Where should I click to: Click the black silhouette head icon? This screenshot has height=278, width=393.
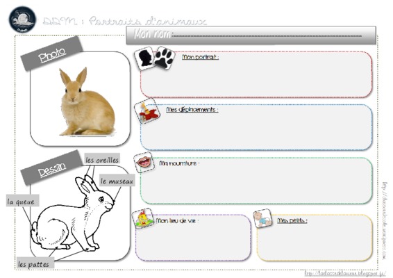click(x=144, y=58)
